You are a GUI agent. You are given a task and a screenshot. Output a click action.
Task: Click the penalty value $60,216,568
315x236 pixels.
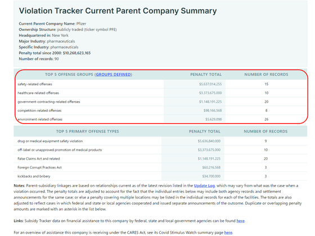[x=211, y=167]
